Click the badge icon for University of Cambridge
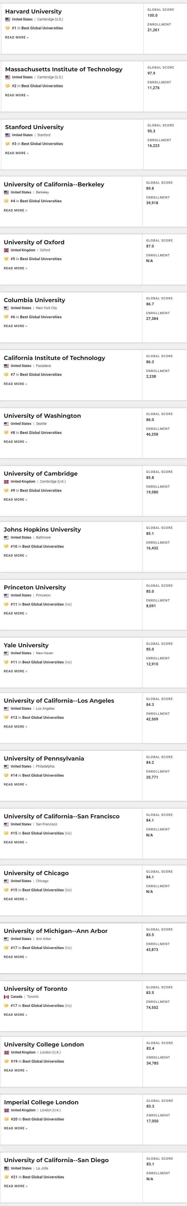 (6, 491)
